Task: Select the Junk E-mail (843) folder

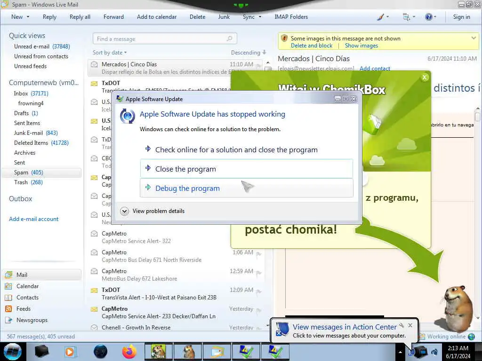Action: [36, 133]
